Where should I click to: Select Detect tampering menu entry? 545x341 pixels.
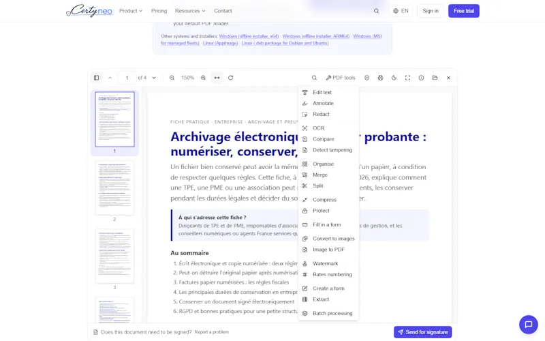coord(328,150)
